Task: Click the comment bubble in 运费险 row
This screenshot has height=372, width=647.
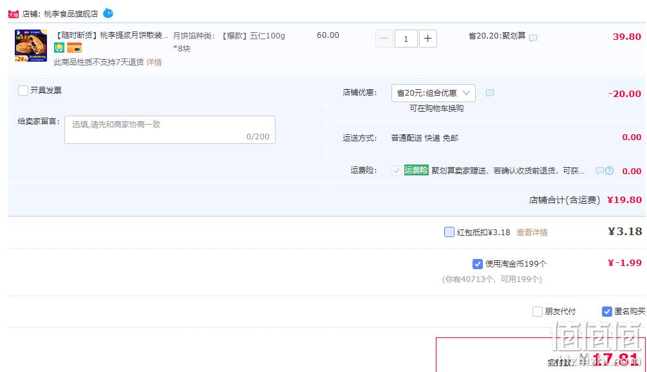Action: tap(599, 170)
